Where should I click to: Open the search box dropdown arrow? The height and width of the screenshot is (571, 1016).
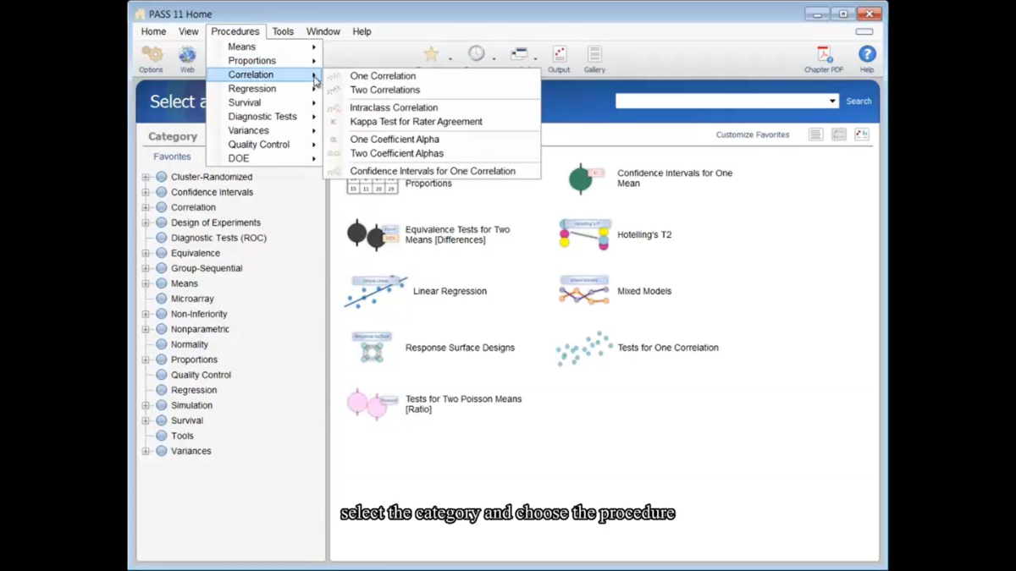833,101
